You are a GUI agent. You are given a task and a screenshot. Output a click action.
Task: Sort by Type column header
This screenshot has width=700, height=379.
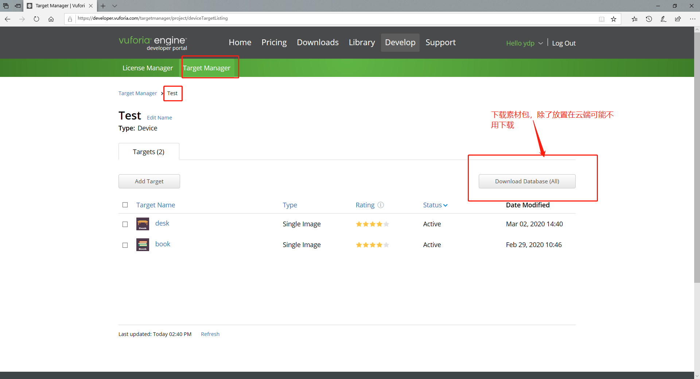[290, 205]
